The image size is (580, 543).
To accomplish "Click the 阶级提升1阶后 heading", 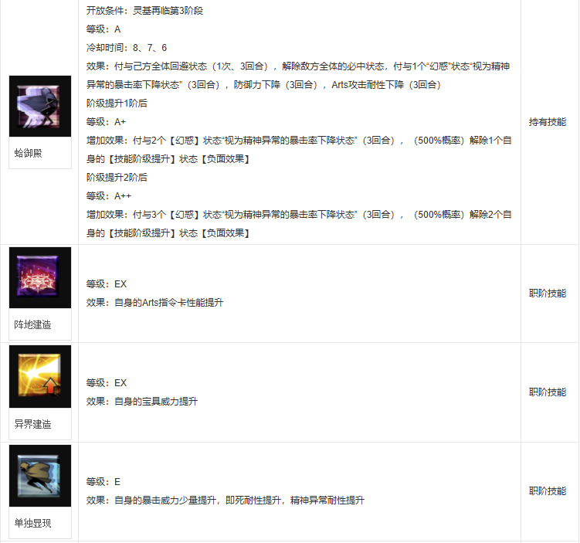I will 117,104.
